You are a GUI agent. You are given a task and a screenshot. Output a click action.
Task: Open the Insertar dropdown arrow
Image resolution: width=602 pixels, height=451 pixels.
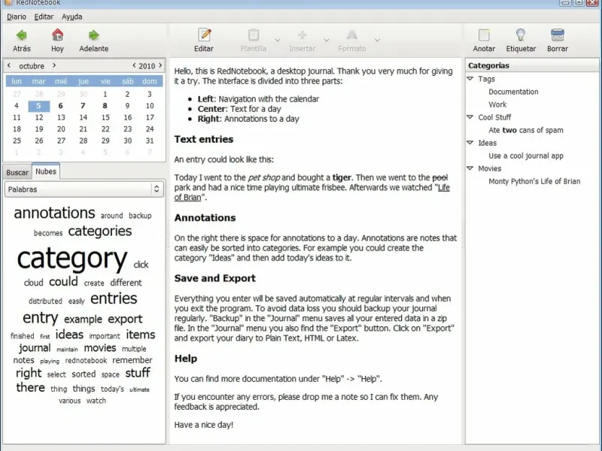[327, 40]
